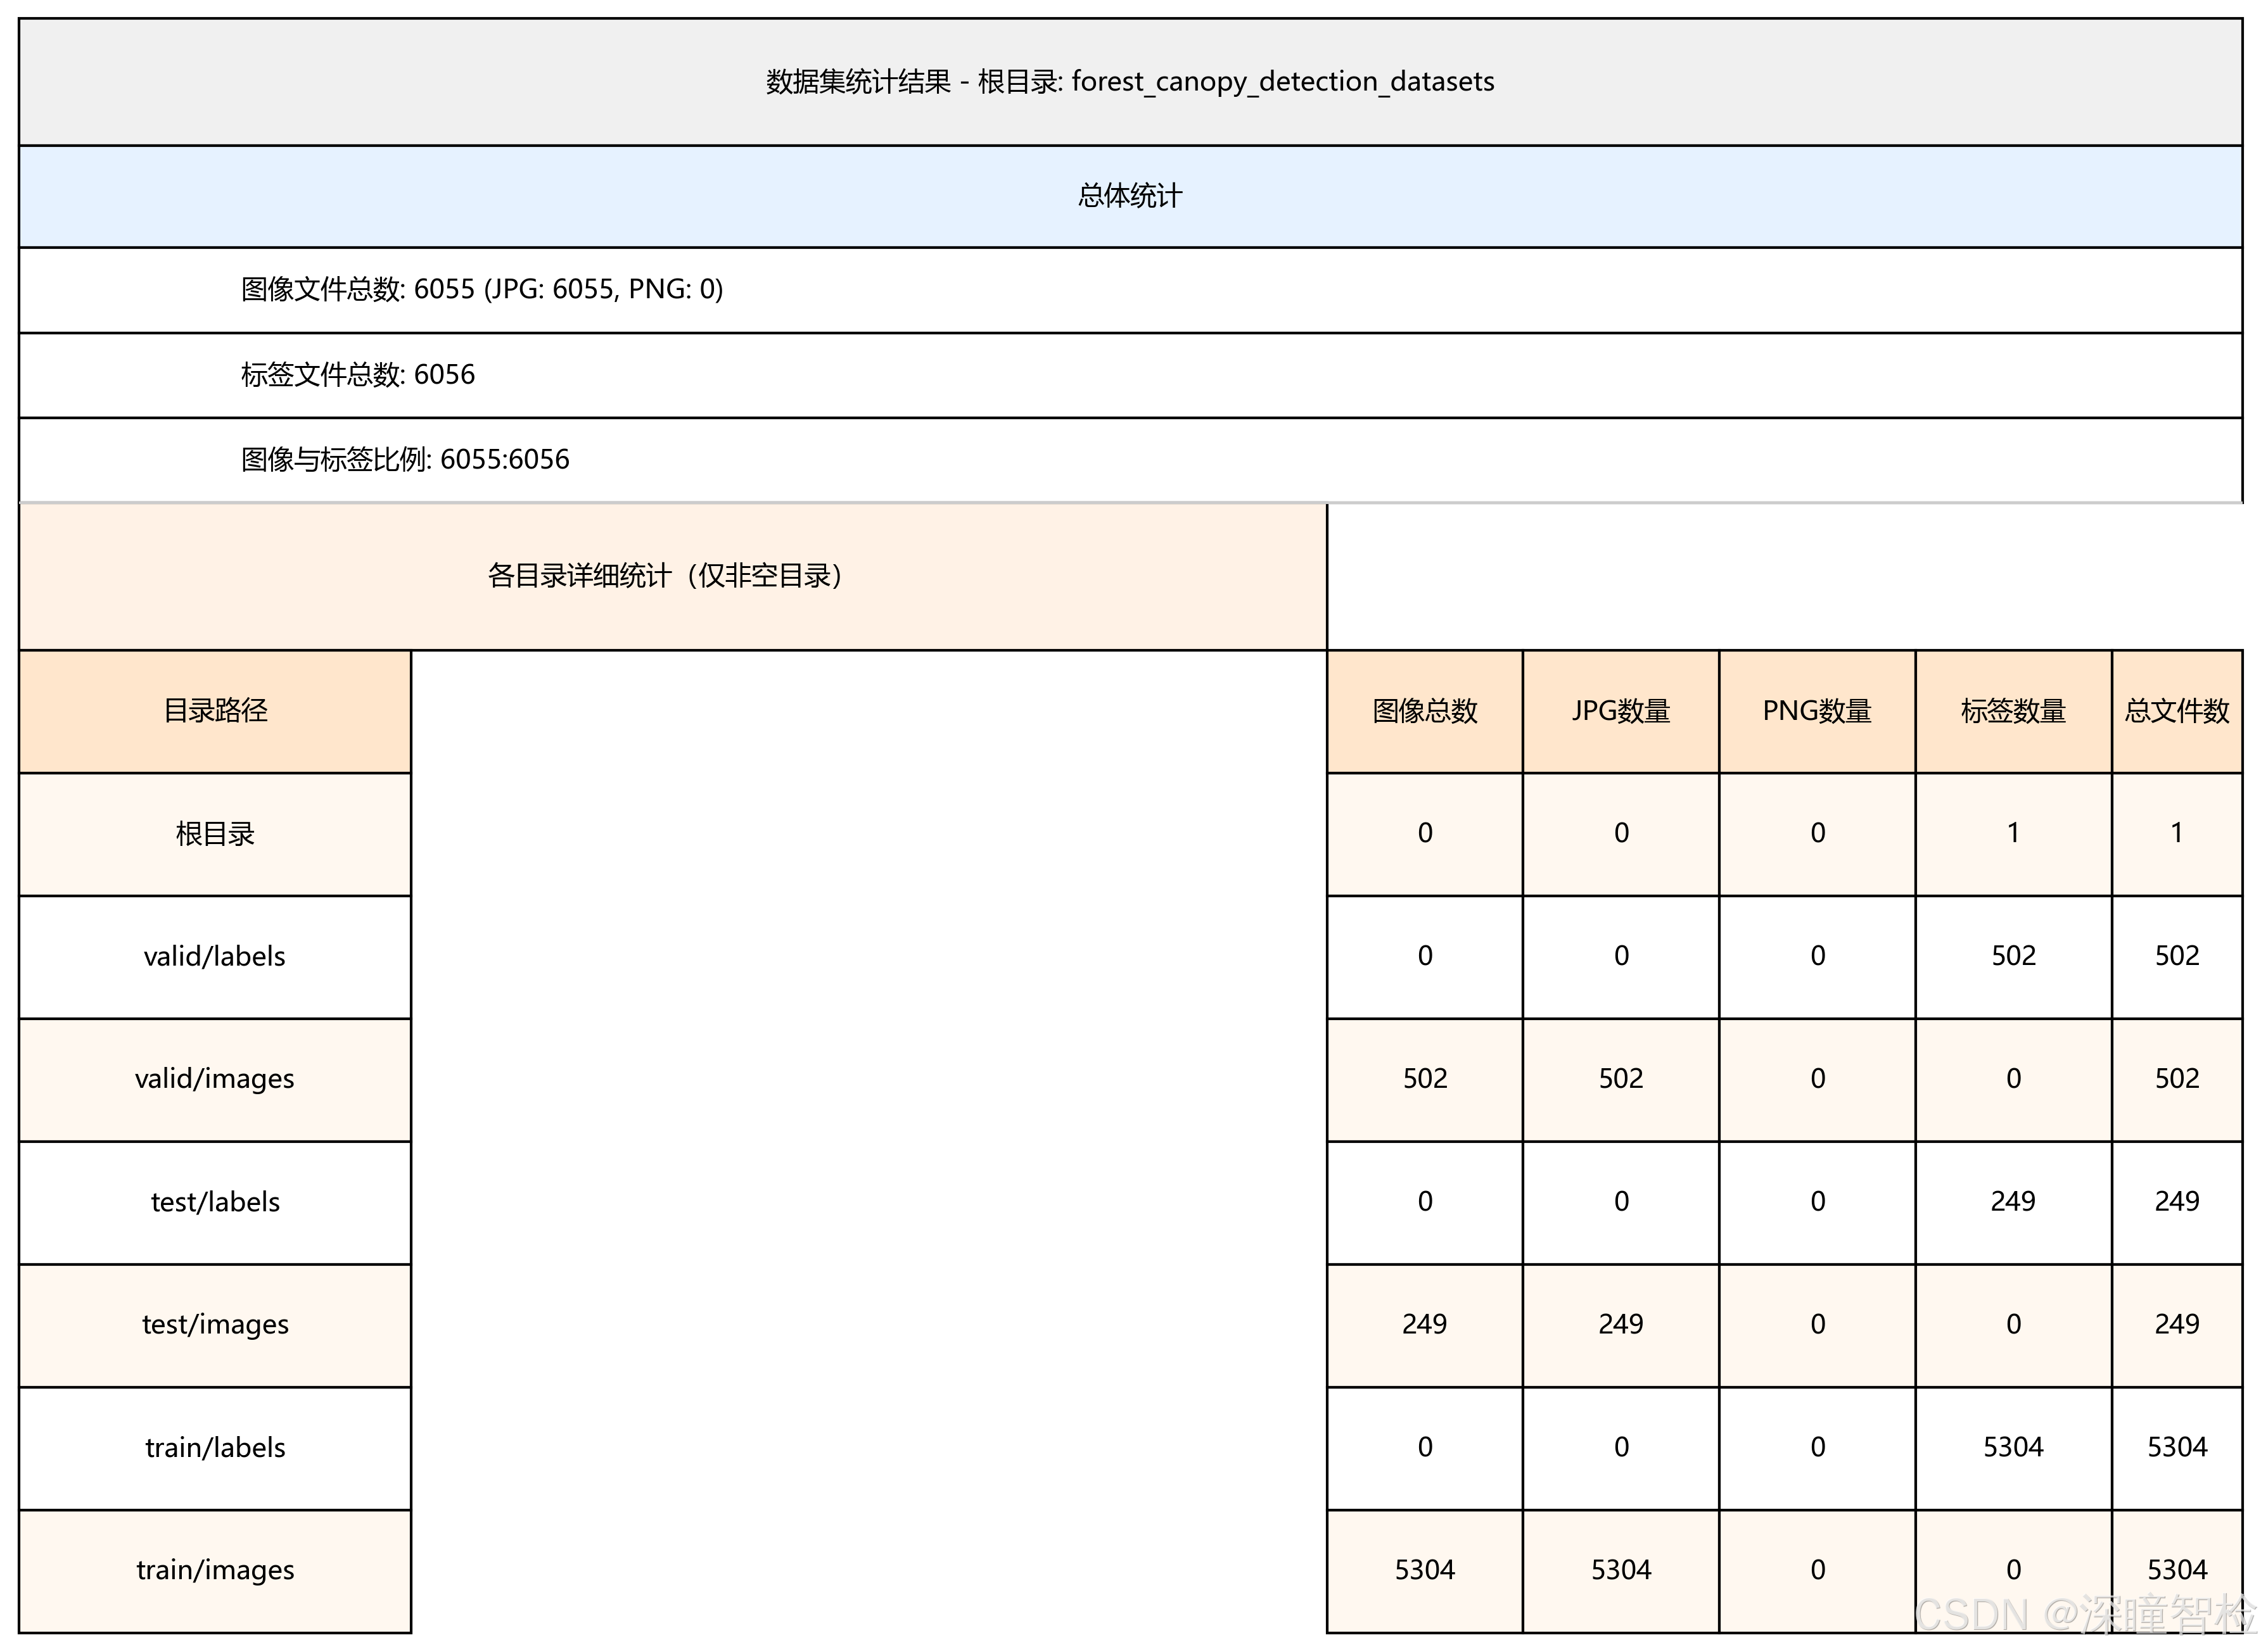Select the 总体统计 section header
The width and height of the screenshot is (2261, 1652).
[x=1130, y=196]
